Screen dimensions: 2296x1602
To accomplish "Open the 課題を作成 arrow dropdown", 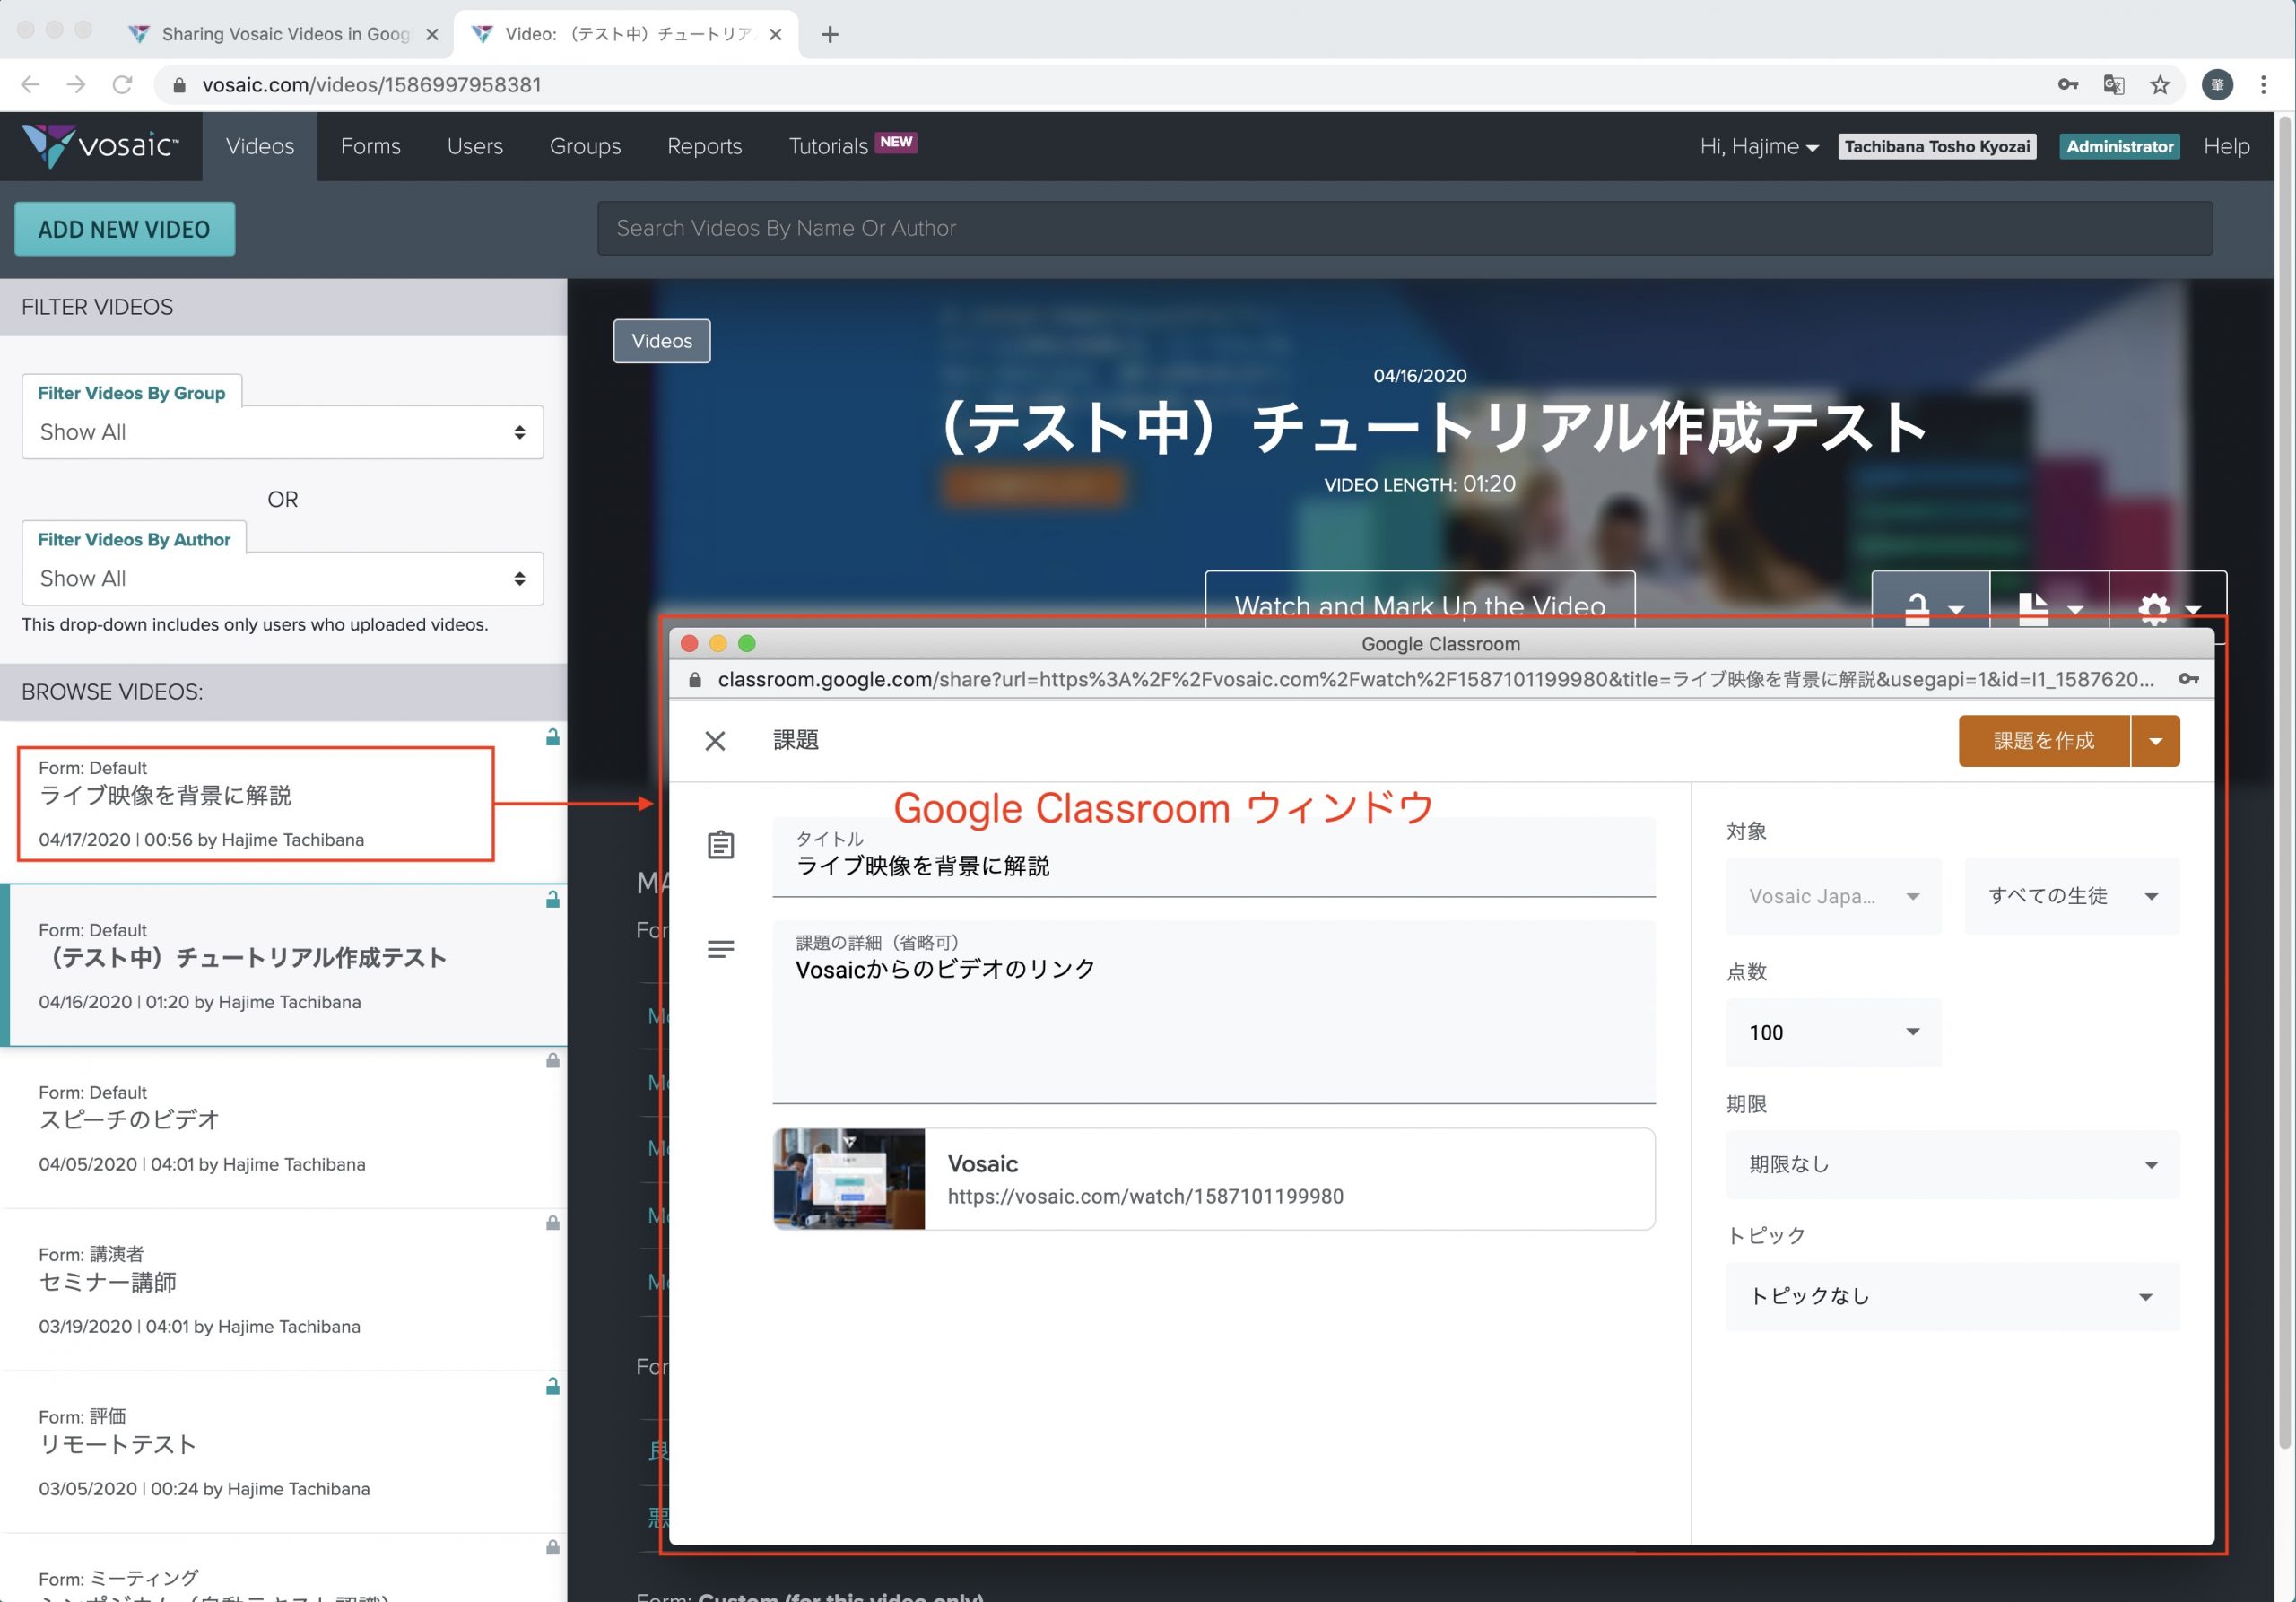I will click(x=2155, y=741).
